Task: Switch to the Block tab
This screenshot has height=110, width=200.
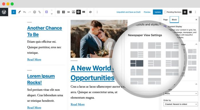Action: tap(174, 20)
